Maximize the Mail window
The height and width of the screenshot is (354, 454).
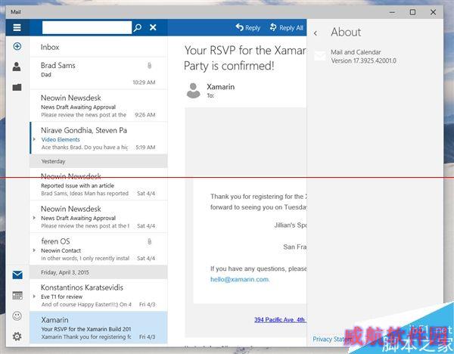pos(412,12)
